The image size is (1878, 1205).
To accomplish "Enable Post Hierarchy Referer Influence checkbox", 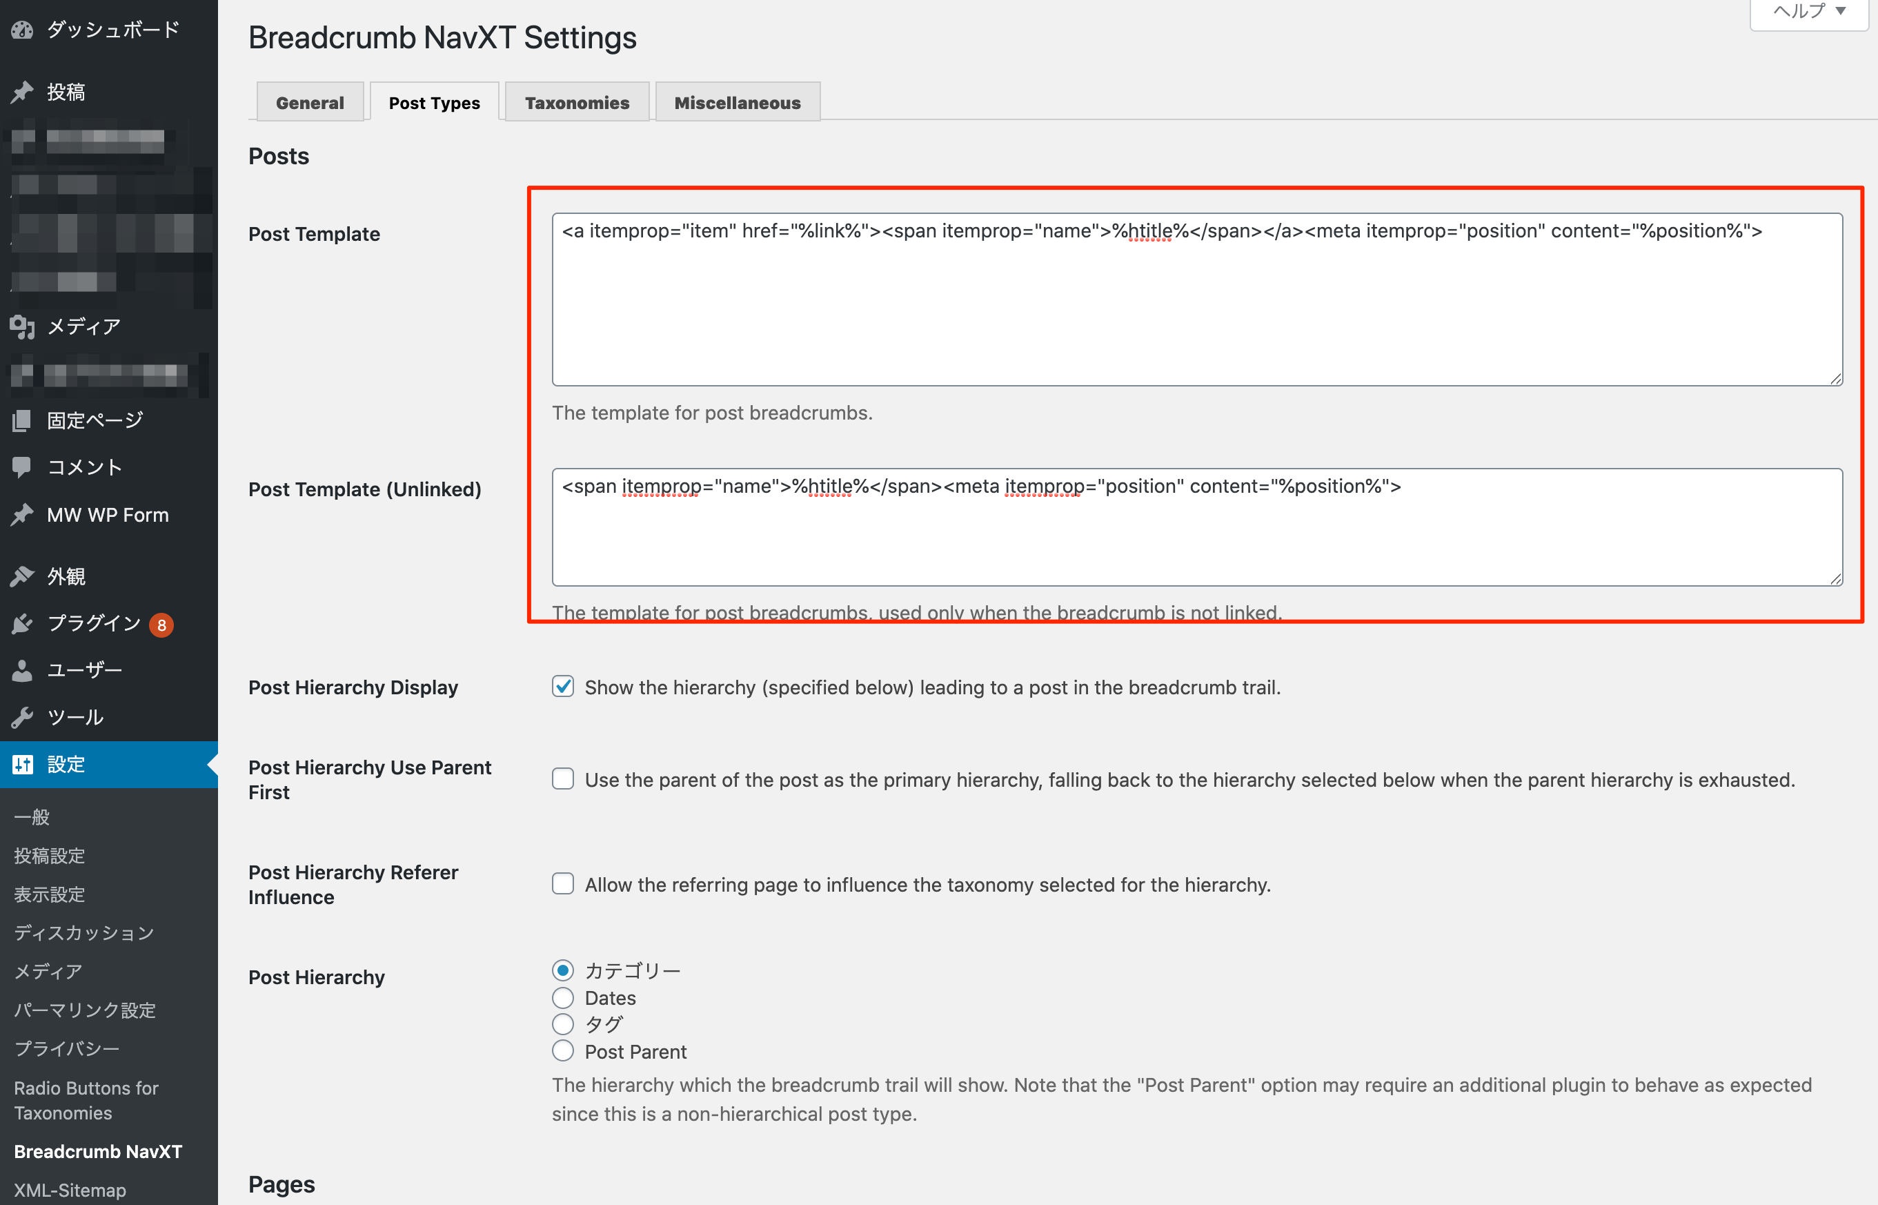I will pos(563,884).
